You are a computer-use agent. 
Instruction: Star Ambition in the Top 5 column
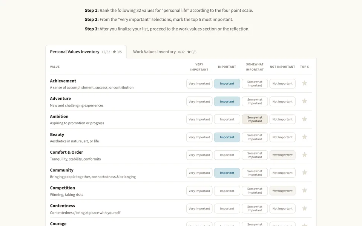coord(305,119)
